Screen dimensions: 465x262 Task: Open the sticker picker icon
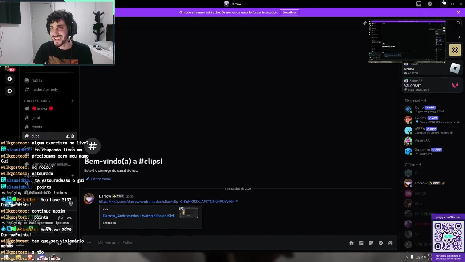tap(371, 243)
